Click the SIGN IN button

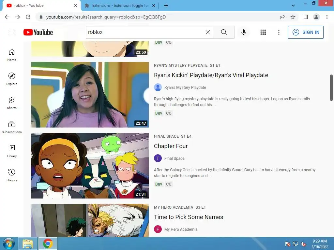pyautogui.click(x=305, y=32)
